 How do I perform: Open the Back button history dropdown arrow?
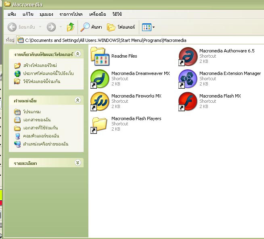coord(40,27)
